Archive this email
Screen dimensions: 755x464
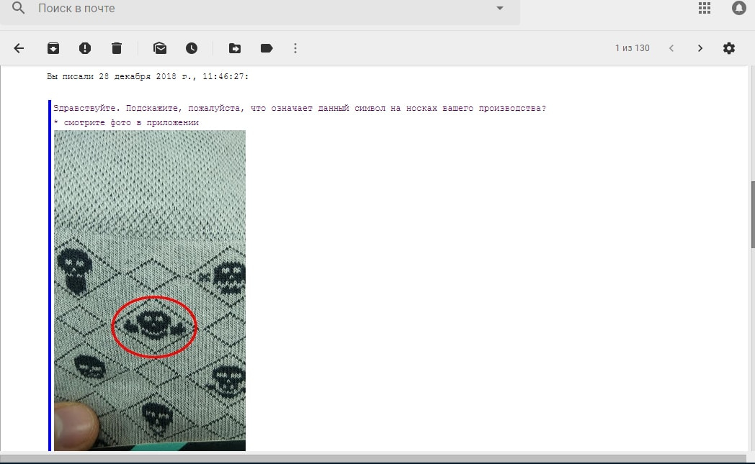click(53, 48)
